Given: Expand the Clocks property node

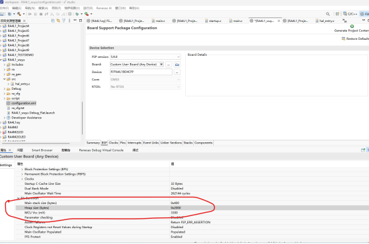Looking at the screenshot, I should point(22,179).
